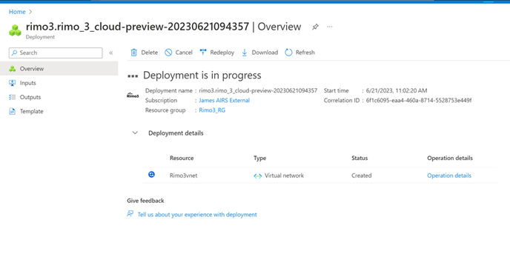The image size is (510, 271).
Task: Click the Virtual network type text
Action: point(284,175)
